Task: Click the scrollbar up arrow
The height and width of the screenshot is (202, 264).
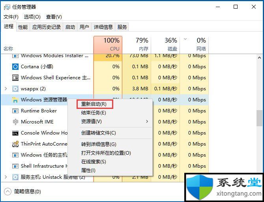Action: tap(259, 58)
